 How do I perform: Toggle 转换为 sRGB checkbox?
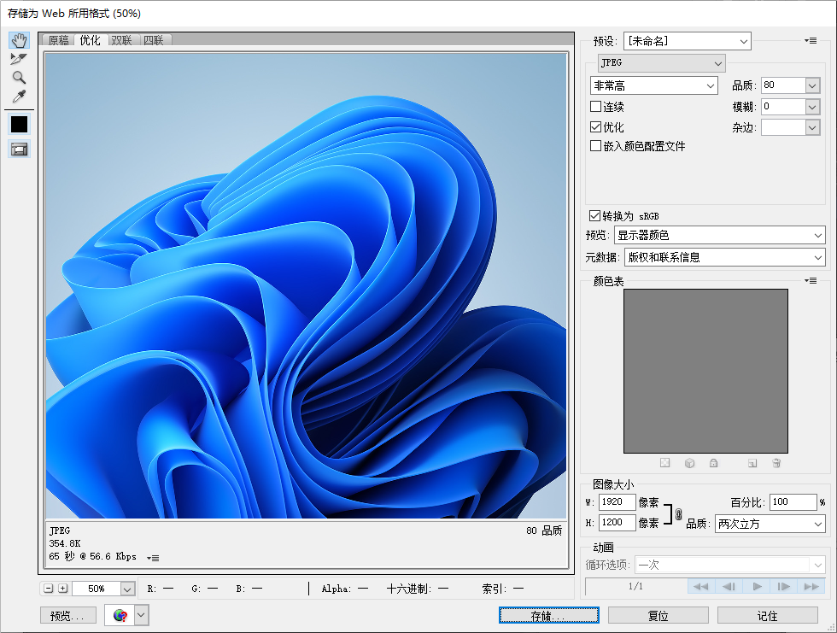click(x=595, y=216)
